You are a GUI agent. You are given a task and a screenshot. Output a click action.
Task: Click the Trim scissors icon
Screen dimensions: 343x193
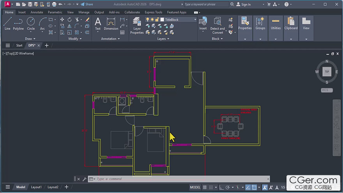[x=77, y=20]
